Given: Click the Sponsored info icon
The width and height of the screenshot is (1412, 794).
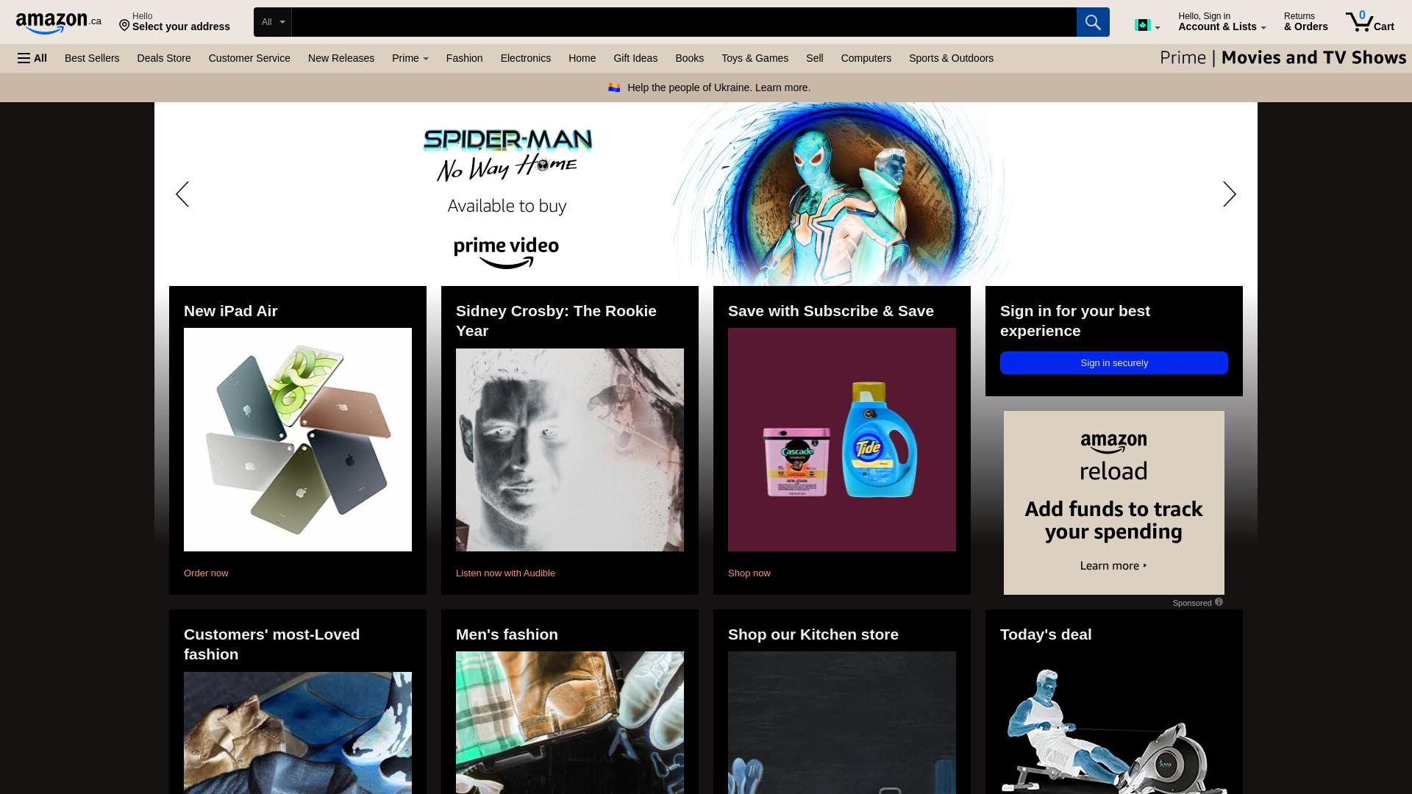Looking at the screenshot, I should pyautogui.click(x=1219, y=602).
